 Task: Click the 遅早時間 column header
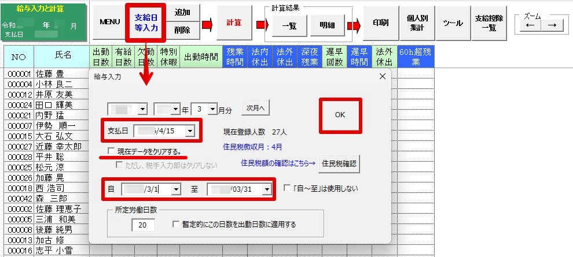pyautogui.click(x=359, y=57)
